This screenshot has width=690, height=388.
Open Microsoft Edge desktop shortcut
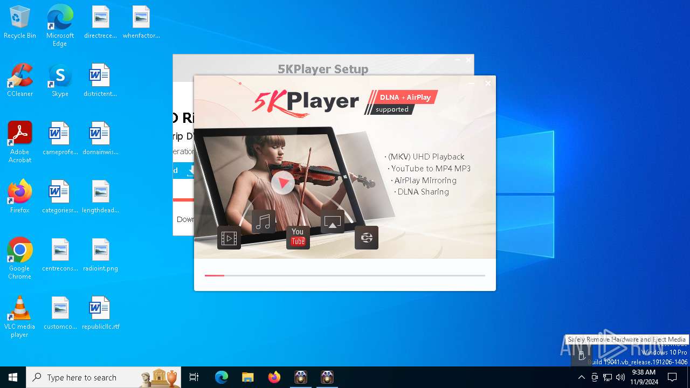pos(60,26)
